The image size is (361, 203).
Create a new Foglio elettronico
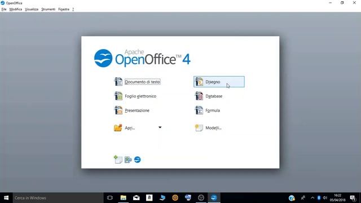(140, 96)
